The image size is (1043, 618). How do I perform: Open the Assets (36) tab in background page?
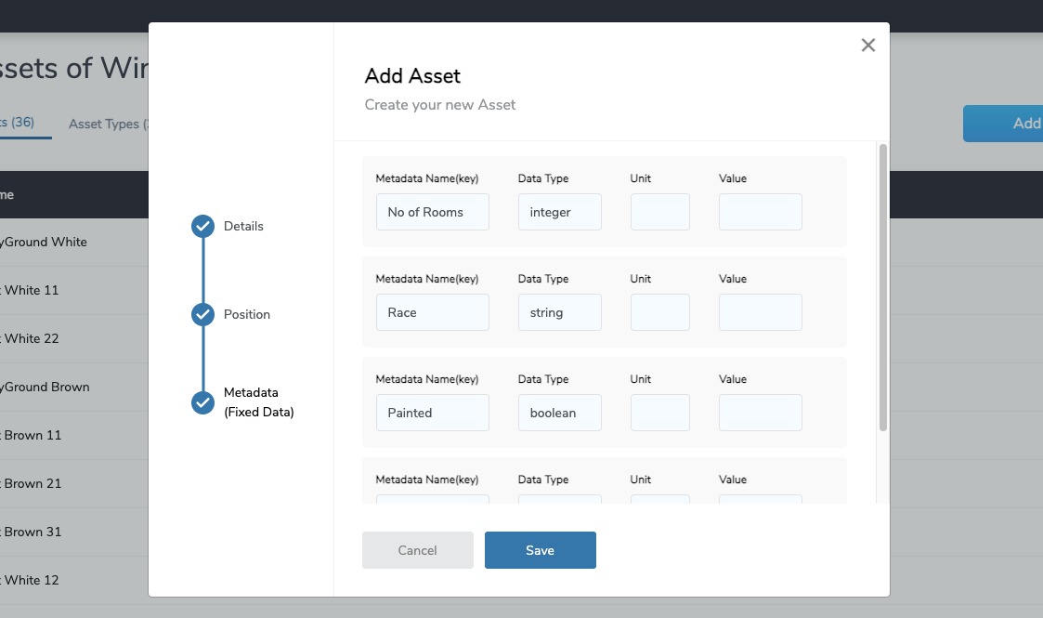pyautogui.click(x=18, y=123)
